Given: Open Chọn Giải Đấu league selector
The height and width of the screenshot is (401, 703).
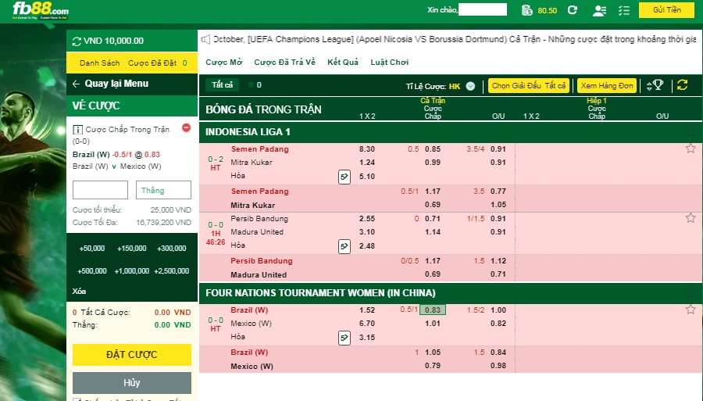Looking at the screenshot, I should 529,86.
